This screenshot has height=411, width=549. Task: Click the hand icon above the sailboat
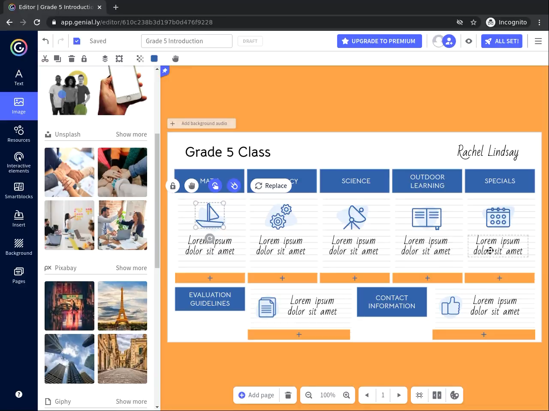[x=192, y=185]
